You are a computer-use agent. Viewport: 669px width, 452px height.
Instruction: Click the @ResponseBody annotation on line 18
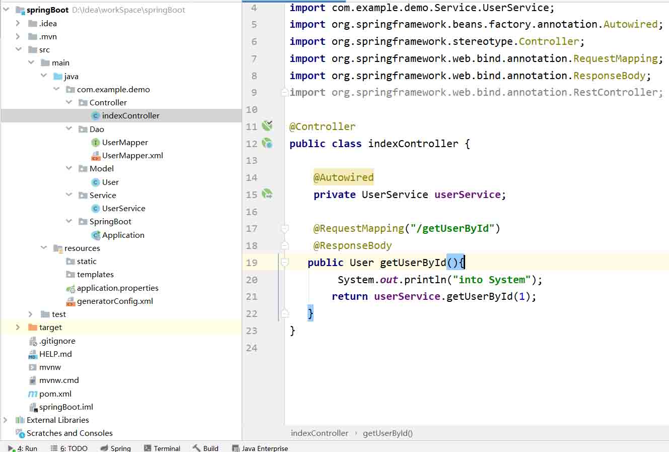tap(353, 246)
